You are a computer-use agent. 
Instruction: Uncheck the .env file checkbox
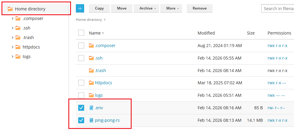click(x=81, y=108)
